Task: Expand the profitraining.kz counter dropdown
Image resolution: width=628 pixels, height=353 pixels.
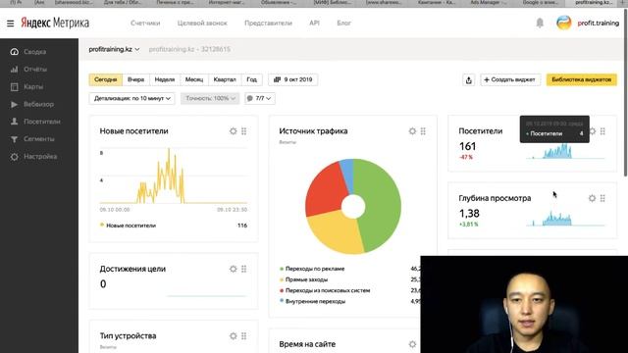Action: point(114,49)
